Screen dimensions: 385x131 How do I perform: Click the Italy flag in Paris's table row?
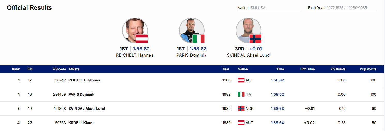(x=241, y=94)
